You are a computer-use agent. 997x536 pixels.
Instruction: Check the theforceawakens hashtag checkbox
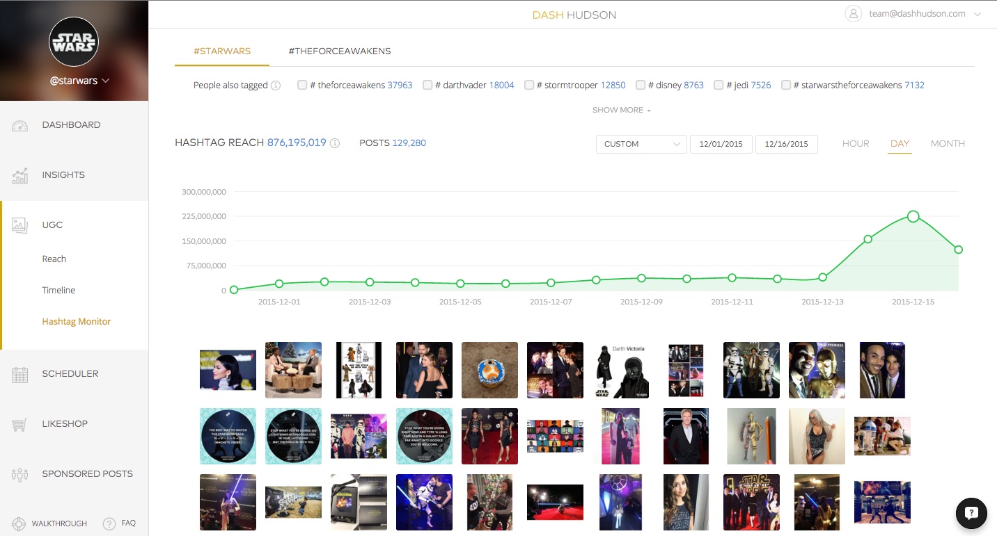pyautogui.click(x=302, y=85)
